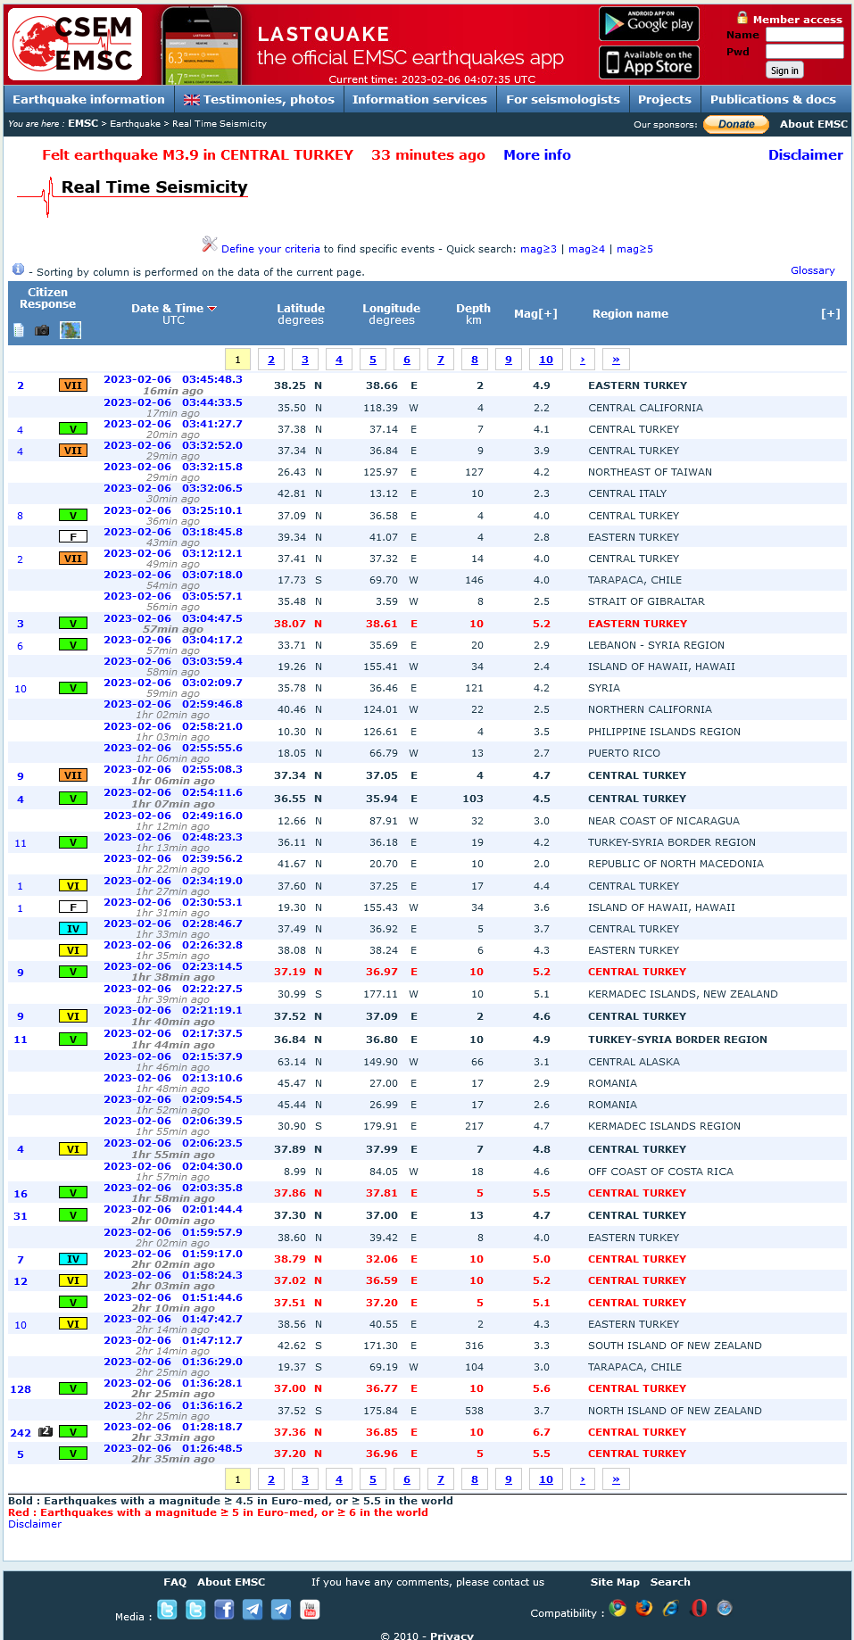
Task: Expand the Mag[+] column header
Action: tap(535, 314)
